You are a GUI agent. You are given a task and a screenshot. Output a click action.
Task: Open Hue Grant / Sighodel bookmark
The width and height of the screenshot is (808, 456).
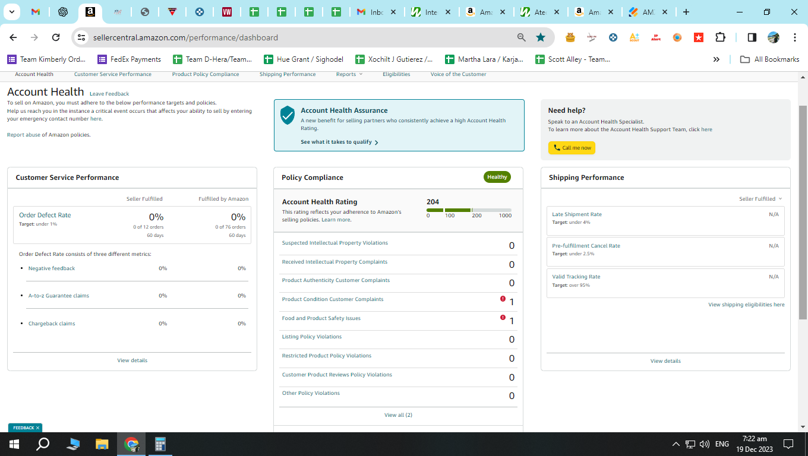coord(302,59)
